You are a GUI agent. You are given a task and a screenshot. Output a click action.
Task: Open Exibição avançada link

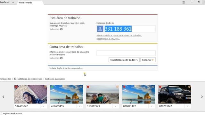[55, 79]
